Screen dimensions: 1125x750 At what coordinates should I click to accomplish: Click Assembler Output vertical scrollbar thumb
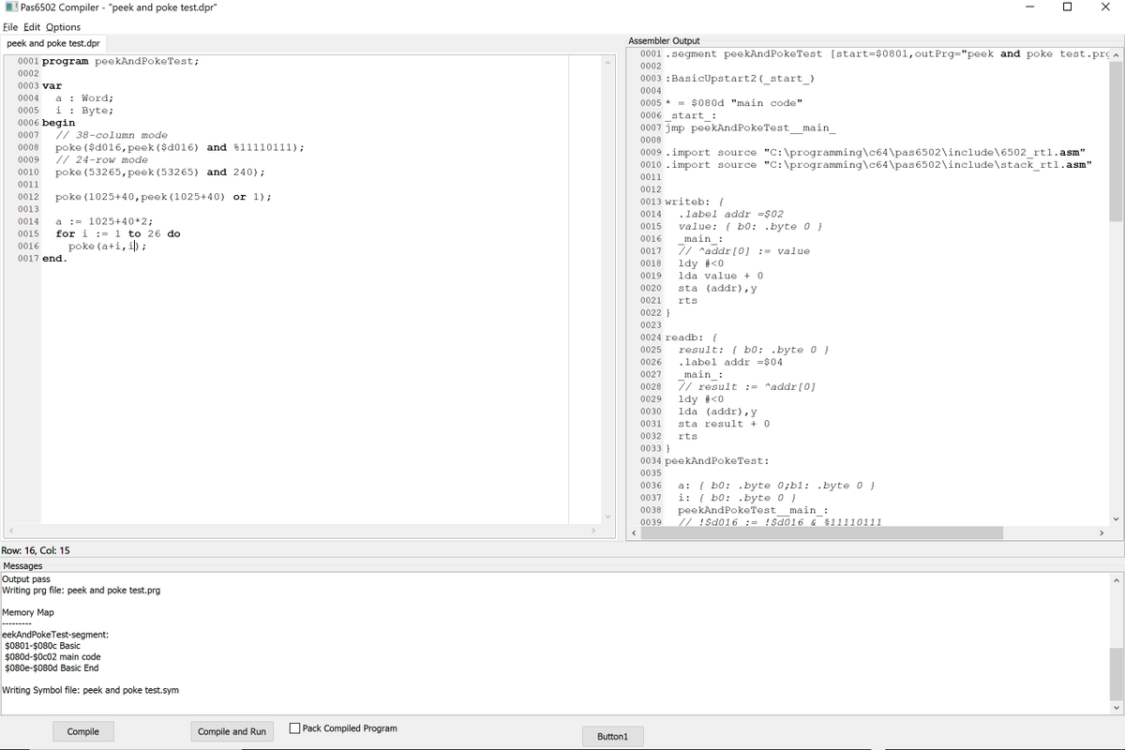coord(1116,141)
